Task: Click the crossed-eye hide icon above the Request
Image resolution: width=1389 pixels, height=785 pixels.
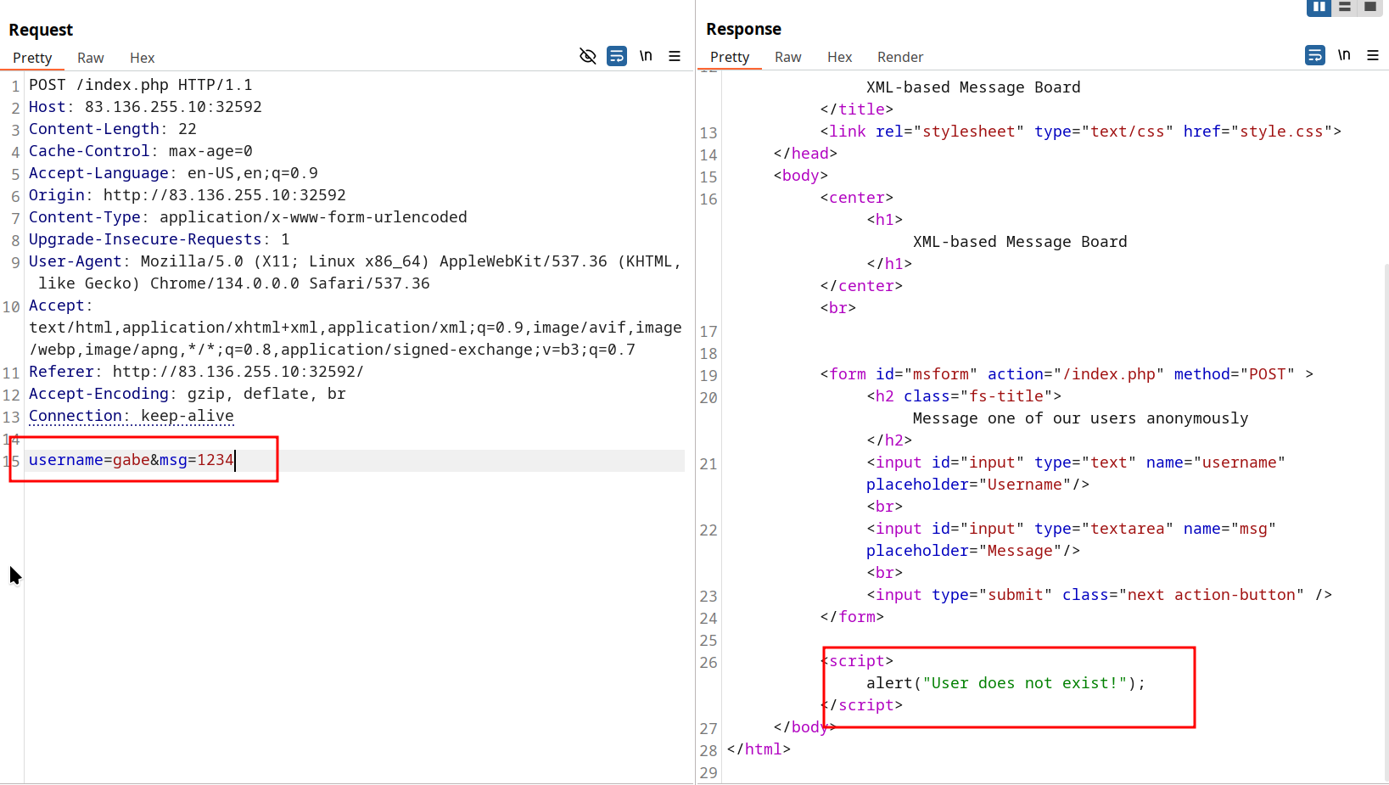Action: [x=588, y=56]
